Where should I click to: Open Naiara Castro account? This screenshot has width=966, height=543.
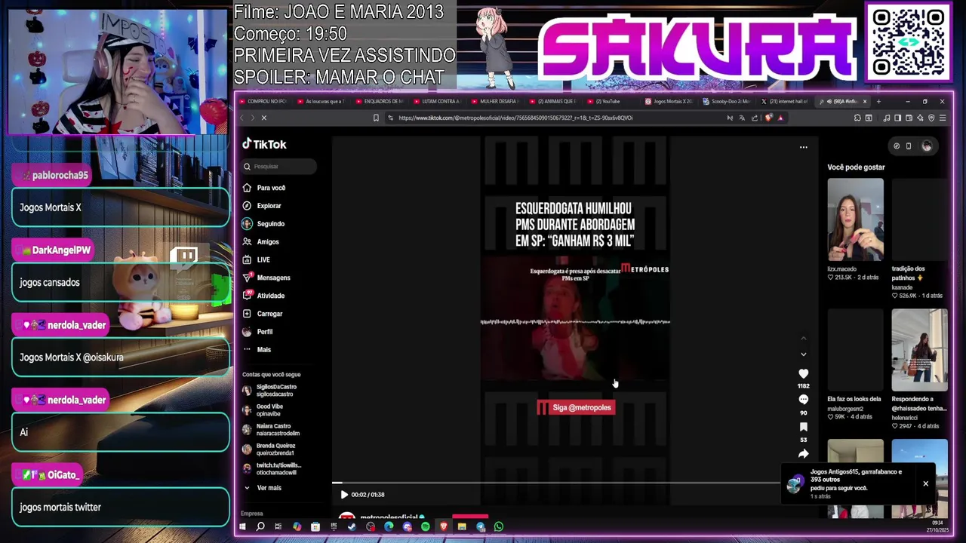tap(271, 430)
